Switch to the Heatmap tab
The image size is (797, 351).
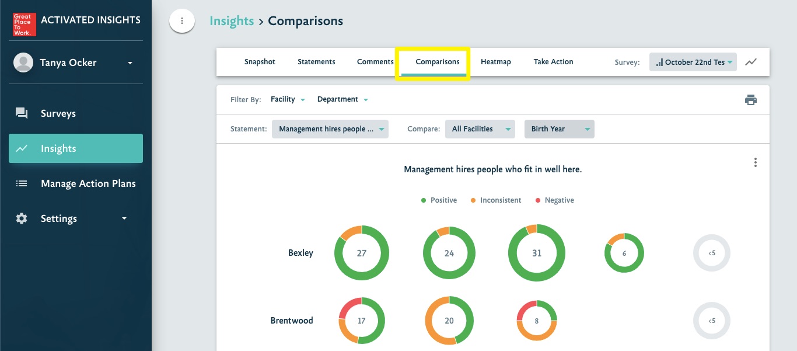click(495, 62)
